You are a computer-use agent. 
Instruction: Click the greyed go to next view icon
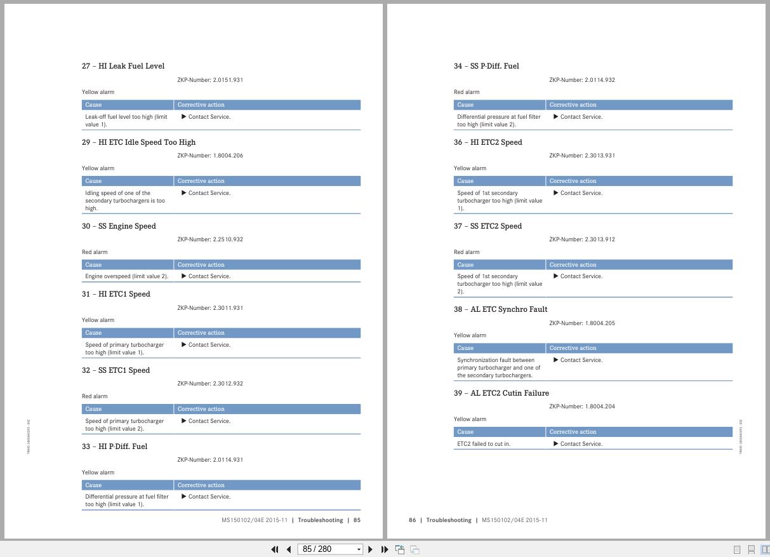pos(415,549)
